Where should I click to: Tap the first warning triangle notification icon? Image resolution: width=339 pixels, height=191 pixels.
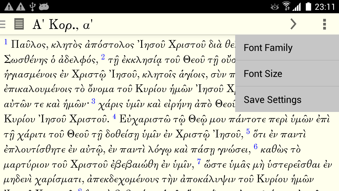pyautogui.click(x=9, y=7)
